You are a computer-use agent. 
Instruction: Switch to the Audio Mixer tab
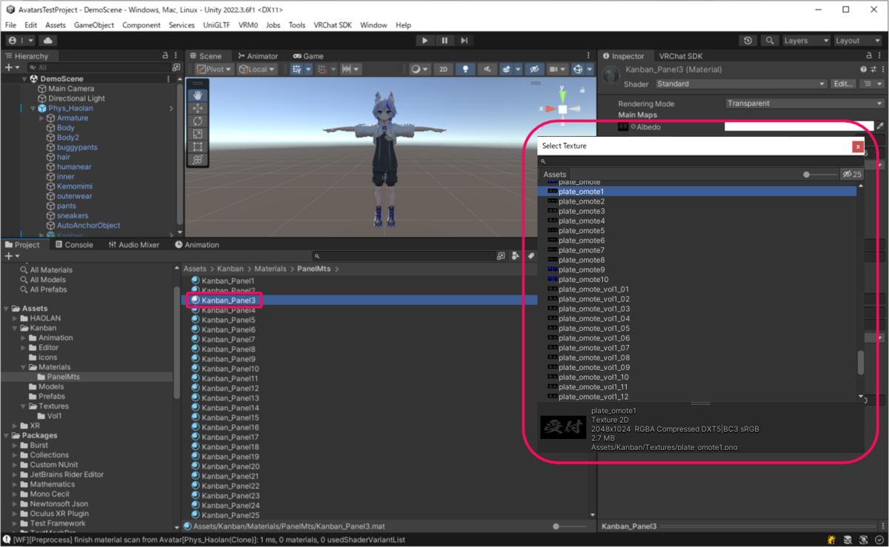pyautogui.click(x=134, y=244)
